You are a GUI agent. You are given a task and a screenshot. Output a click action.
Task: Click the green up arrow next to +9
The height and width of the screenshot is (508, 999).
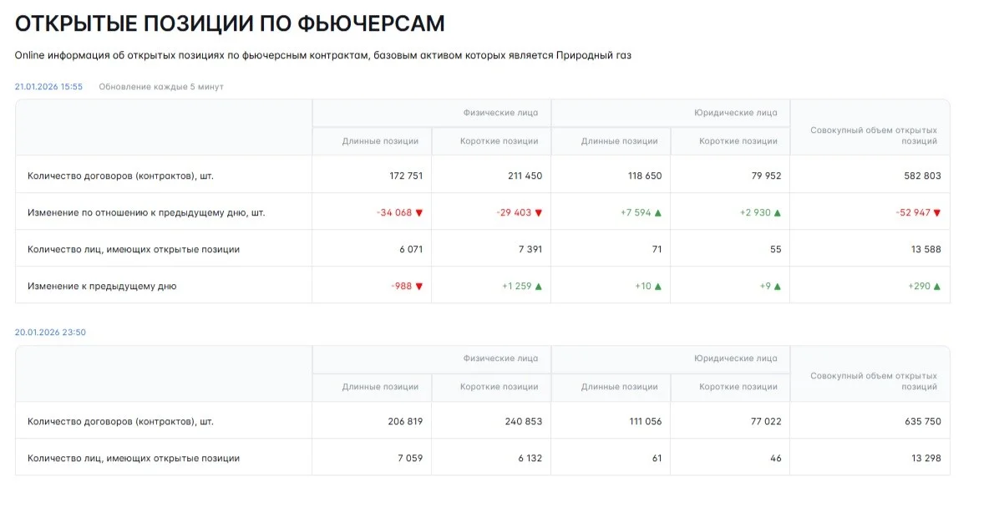[x=778, y=287]
